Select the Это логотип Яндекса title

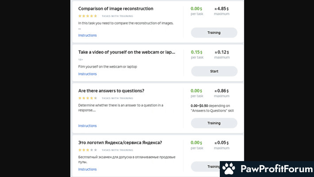(x=120, y=143)
